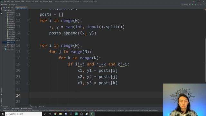Open File Explorer from taskbar

(x=61, y=114)
